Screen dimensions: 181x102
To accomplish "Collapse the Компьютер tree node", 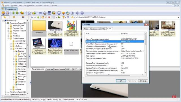I will [3, 21].
